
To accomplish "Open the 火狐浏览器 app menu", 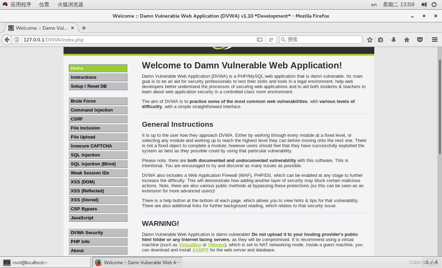I will (70, 4).
